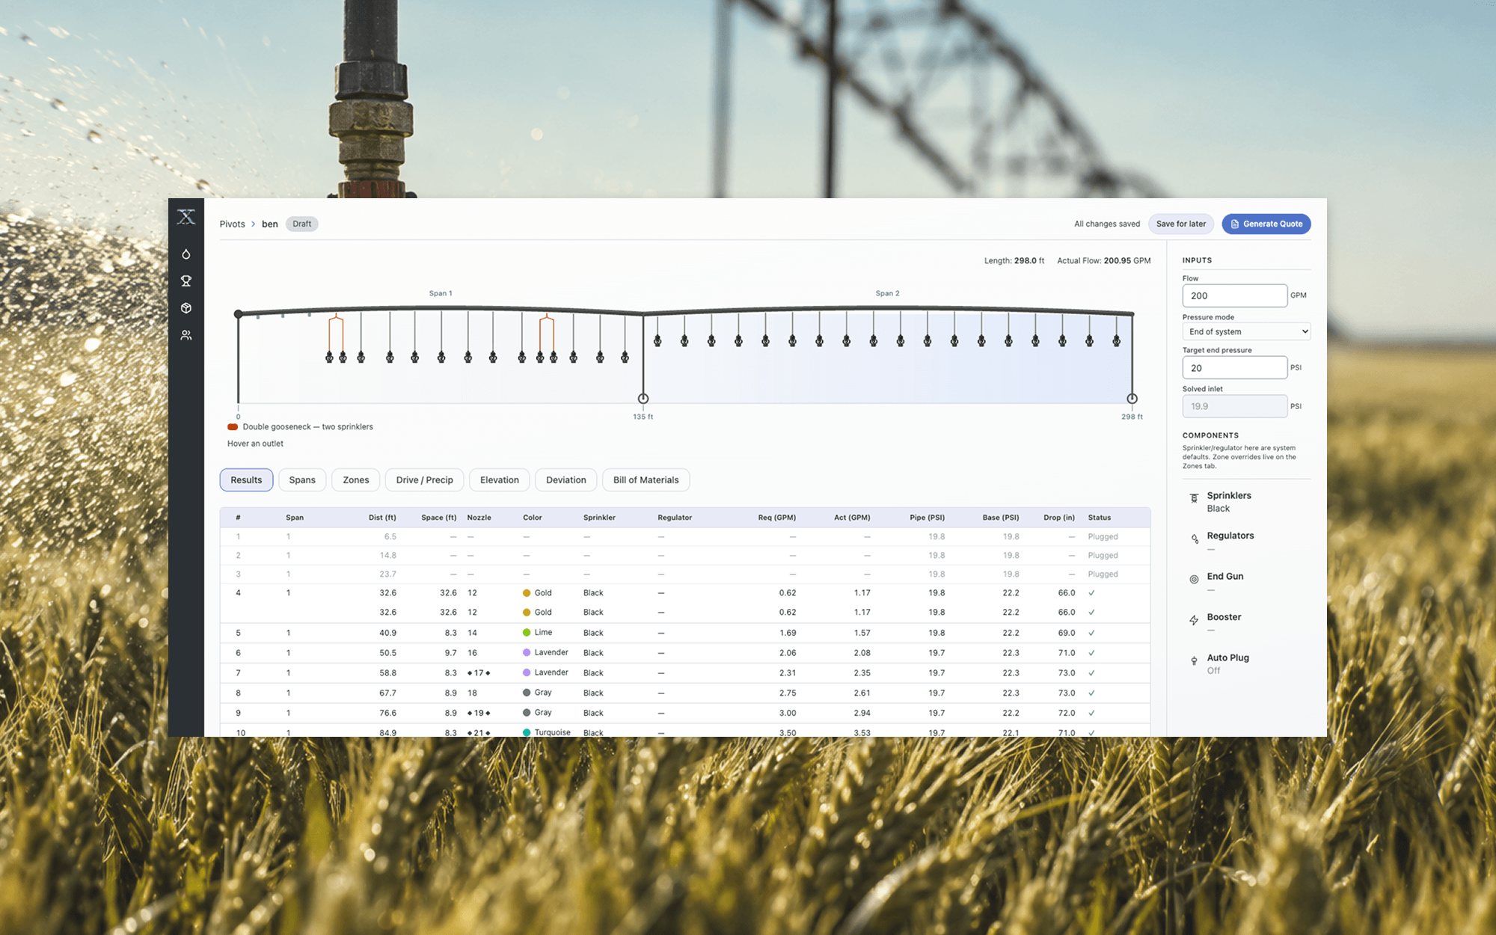Switch to the Spans tab

(x=302, y=480)
